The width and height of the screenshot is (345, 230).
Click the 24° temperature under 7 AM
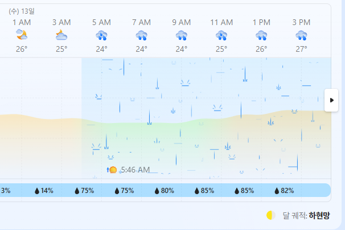tap(142, 49)
